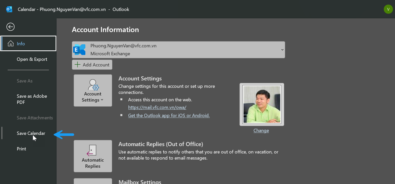Viewport: 395px width, 184px height.
Task: Click the Account Settings person-gear icon
Action: pyautogui.click(x=93, y=85)
